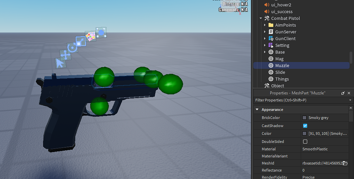Viewport: 354px width, 179px height.
Task: Click the Color value swatch
Action: click(x=304, y=134)
